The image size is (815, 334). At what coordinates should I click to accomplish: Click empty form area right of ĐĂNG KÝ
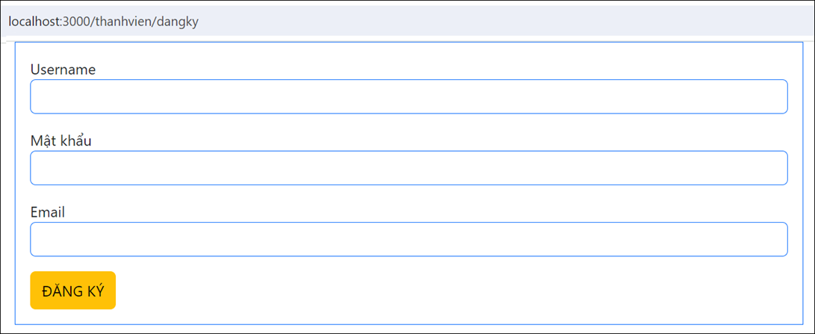coord(448,290)
